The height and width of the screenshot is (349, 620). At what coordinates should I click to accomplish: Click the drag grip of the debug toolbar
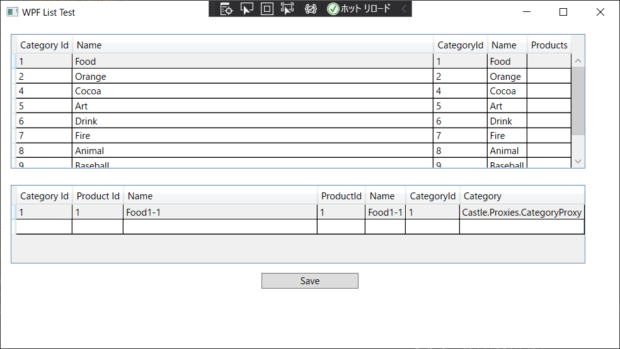coord(214,9)
